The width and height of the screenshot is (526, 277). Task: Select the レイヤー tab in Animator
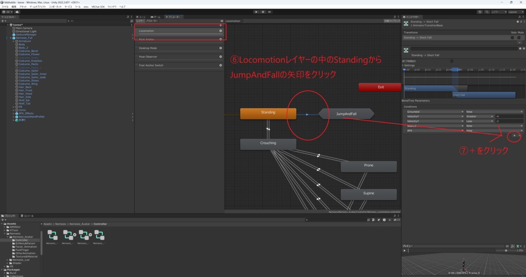pyautogui.click(x=140, y=21)
